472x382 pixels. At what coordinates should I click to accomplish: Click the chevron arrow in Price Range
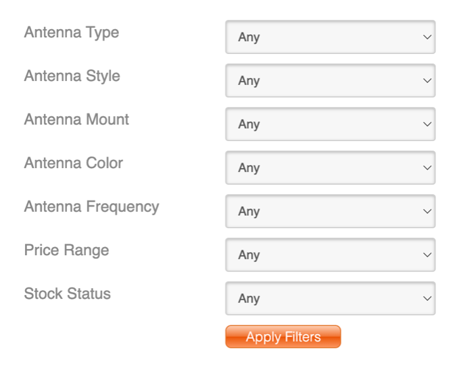tap(427, 254)
